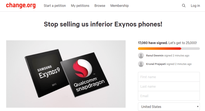Select Membership in the navigation bar
The height and width of the screenshot is (111, 205).
point(119,6)
